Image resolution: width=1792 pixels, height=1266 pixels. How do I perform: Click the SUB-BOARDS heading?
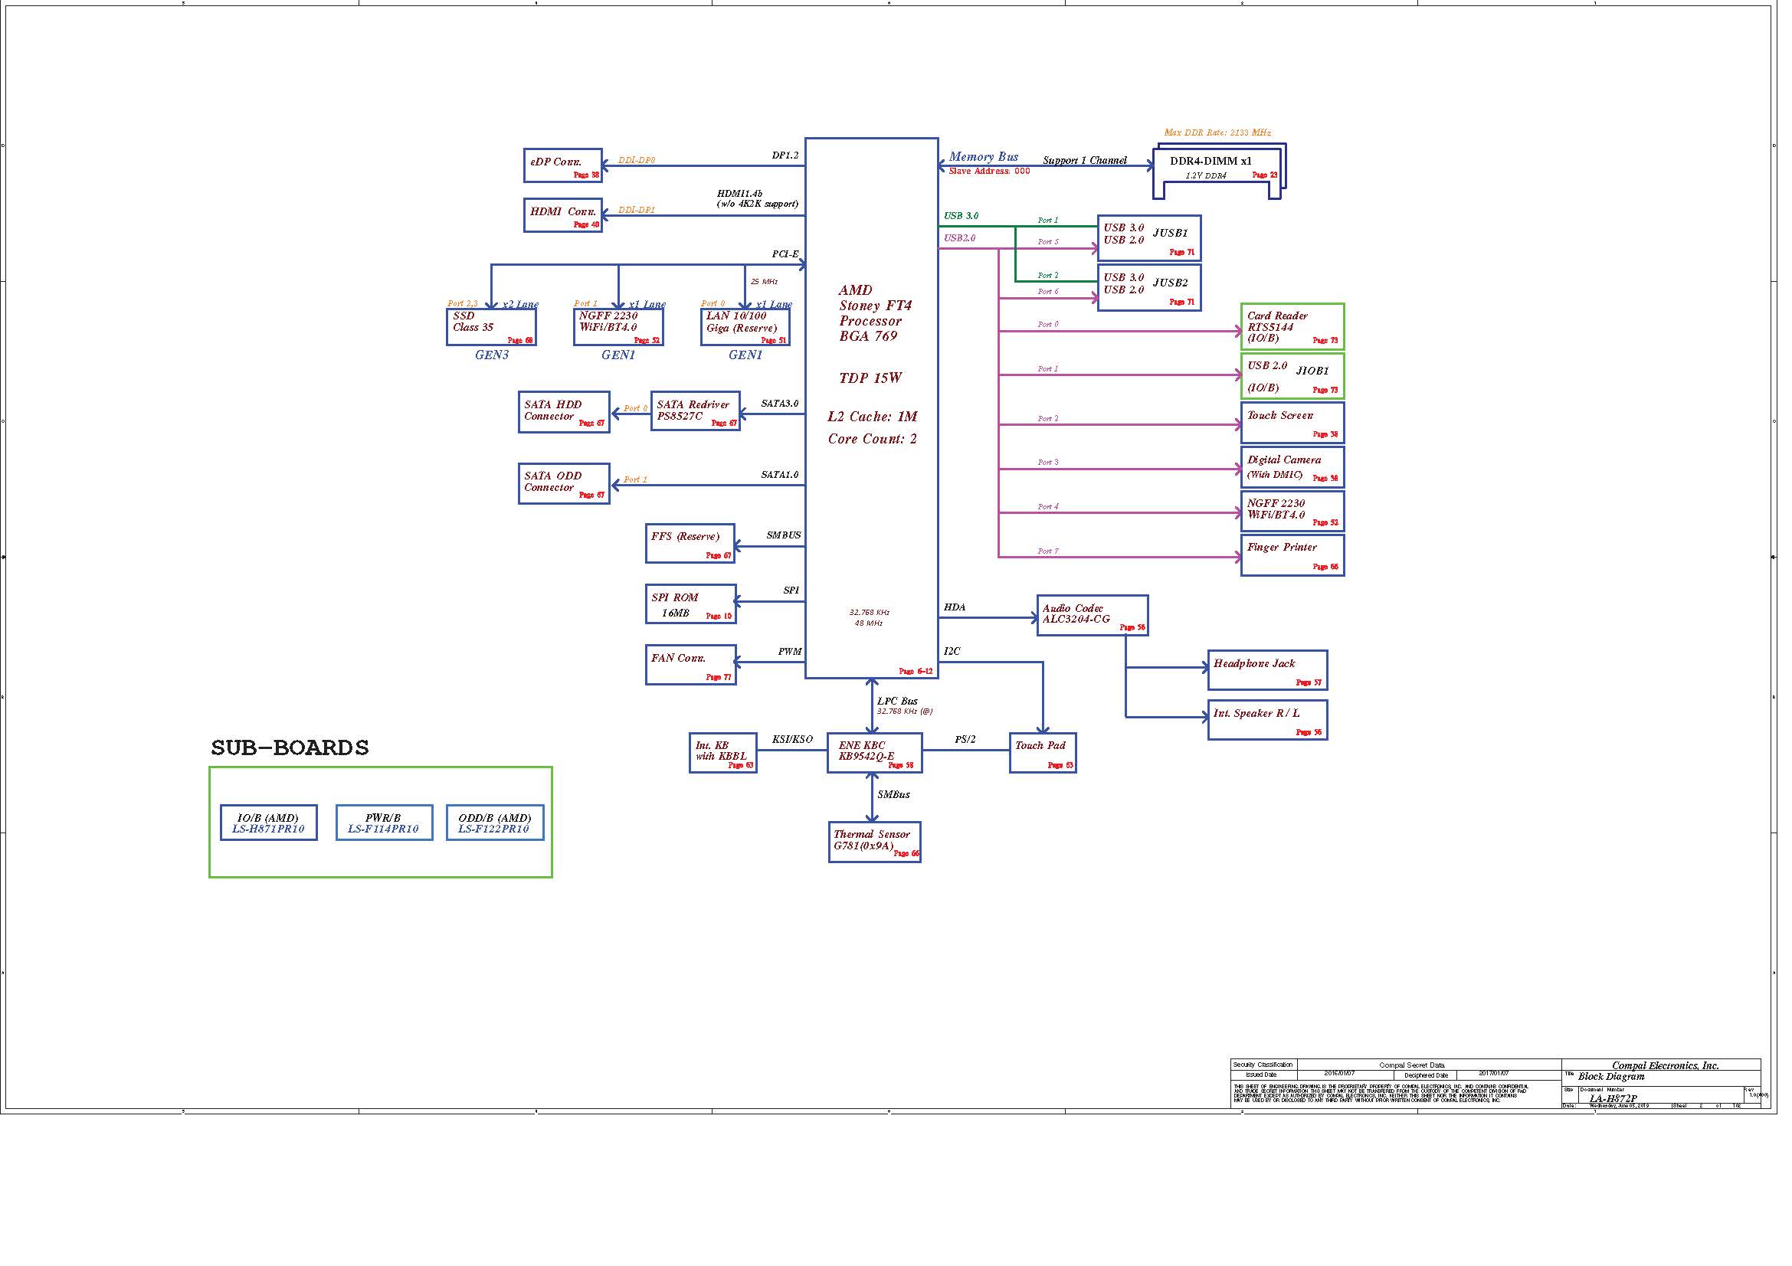point(290,747)
